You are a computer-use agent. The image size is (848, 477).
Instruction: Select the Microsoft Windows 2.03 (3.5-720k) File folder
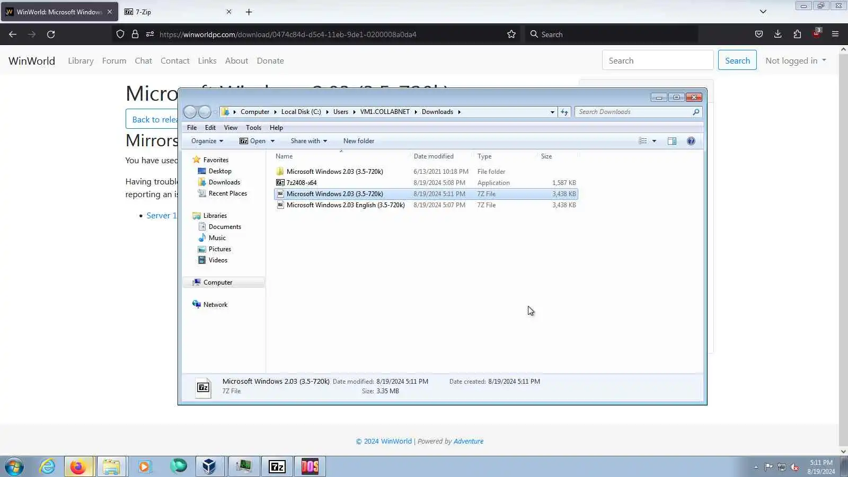pyautogui.click(x=426, y=172)
